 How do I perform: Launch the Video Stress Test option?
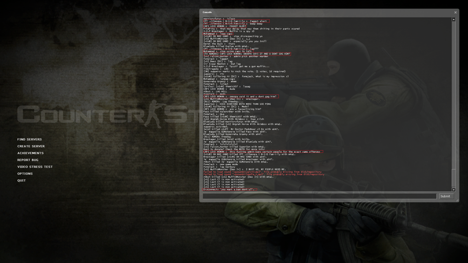pyautogui.click(x=35, y=167)
